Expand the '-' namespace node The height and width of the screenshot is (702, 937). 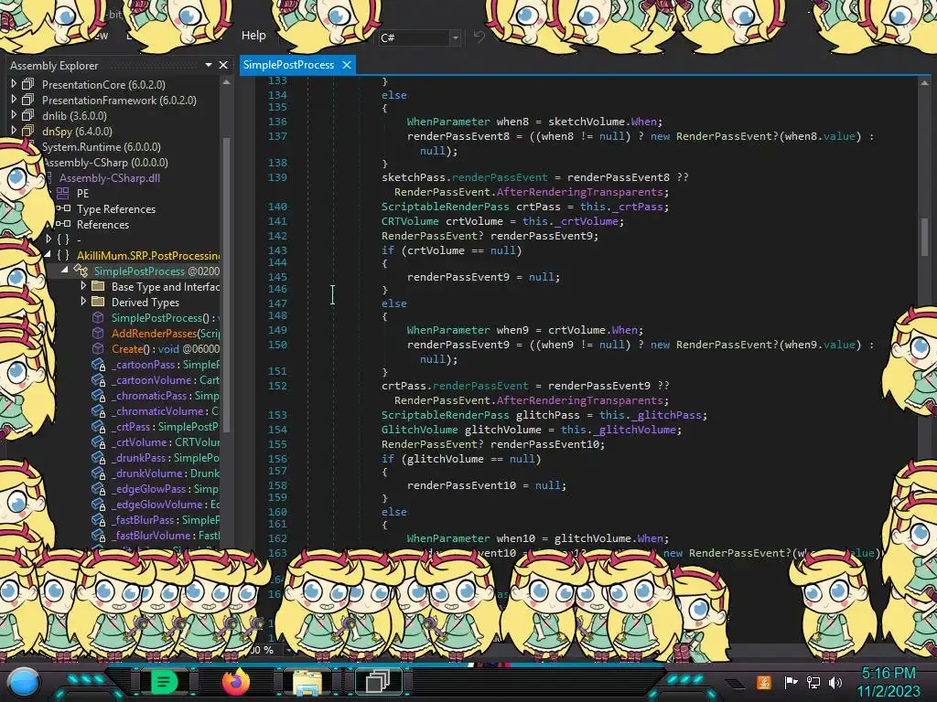click(x=48, y=239)
